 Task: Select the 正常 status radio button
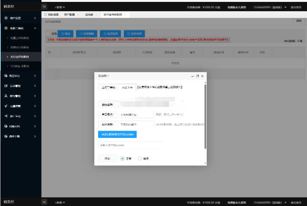click(122, 159)
